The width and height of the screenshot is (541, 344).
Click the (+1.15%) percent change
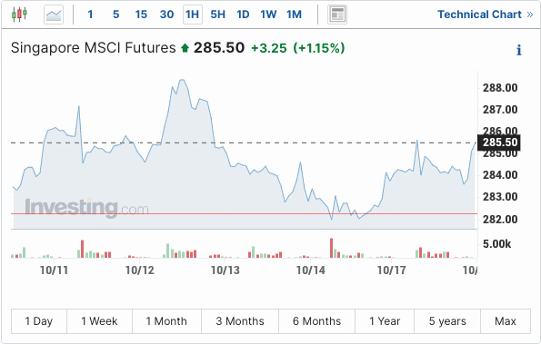(x=319, y=48)
